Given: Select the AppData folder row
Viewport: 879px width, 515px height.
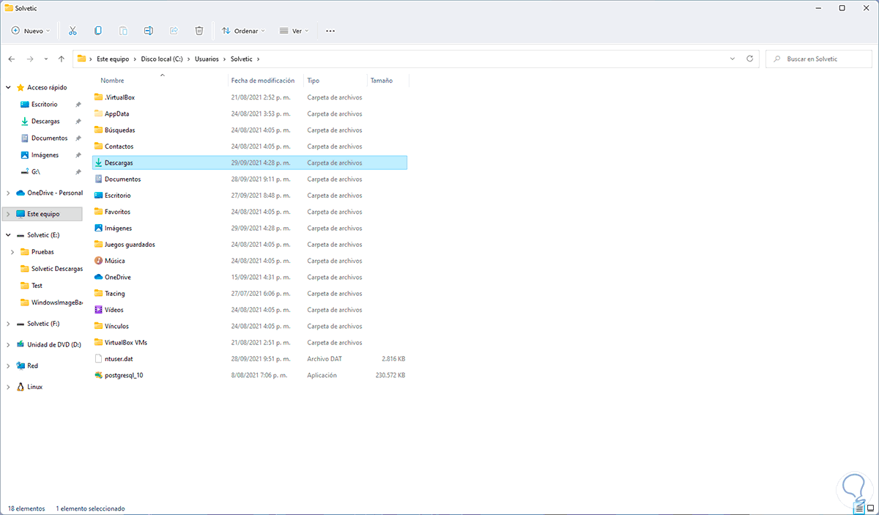Looking at the screenshot, I should pyautogui.click(x=250, y=114).
